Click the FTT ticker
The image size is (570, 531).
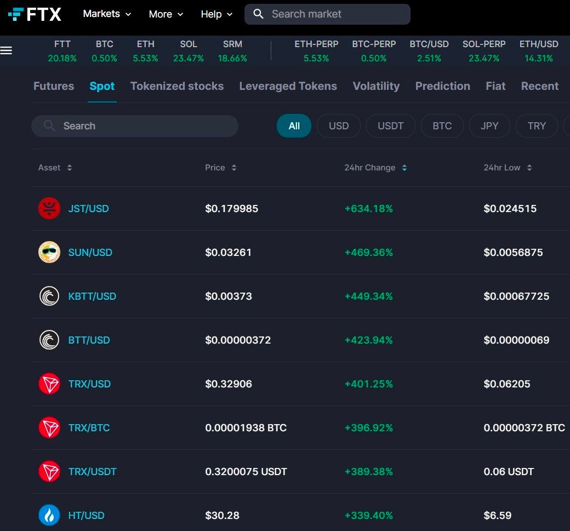tap(62, 51)
